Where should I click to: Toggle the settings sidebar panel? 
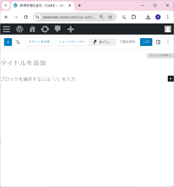158,42
